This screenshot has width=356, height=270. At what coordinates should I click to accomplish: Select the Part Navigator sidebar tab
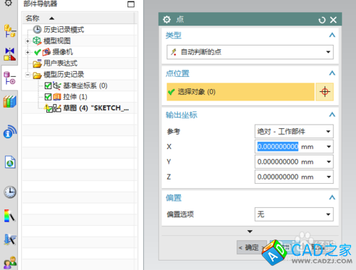pyautogui.click(x=9, y=78)
